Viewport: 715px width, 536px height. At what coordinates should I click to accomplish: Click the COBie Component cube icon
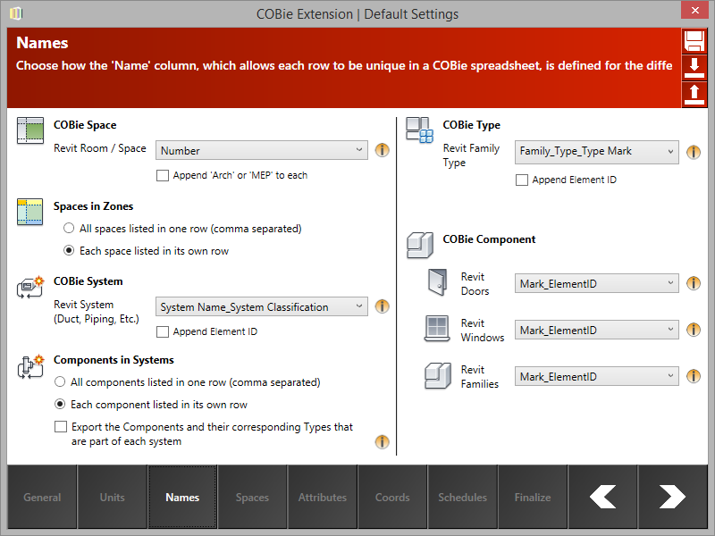(420, 246)
